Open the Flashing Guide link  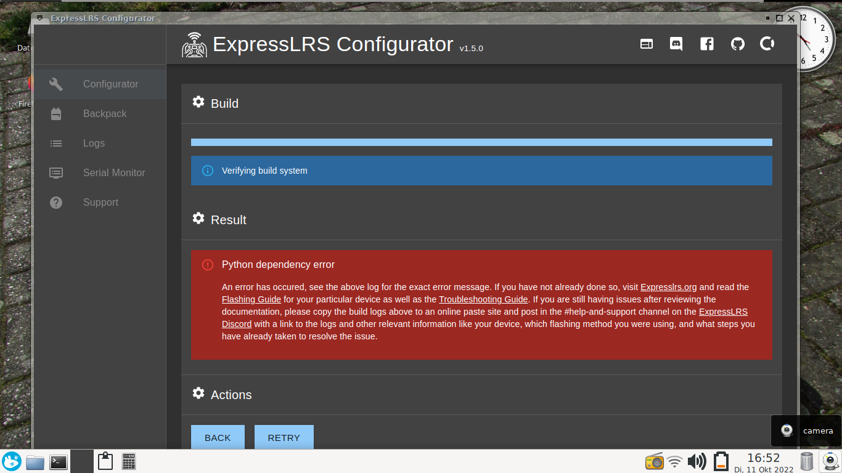(251, 299)
